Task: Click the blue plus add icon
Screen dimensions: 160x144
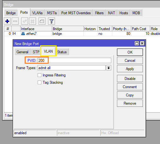Action: click(7, 21)
